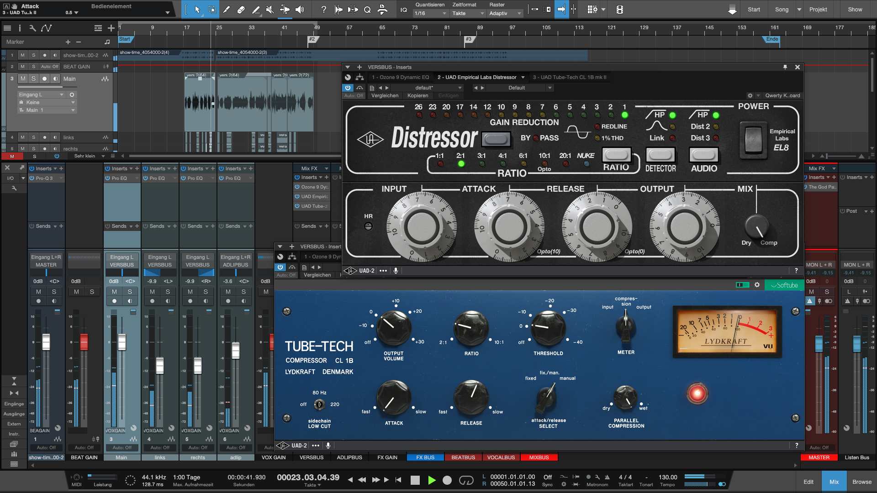Select the Eraser tool
Image resolution: width=877 pixels, height=493 pixels.
point(241,10)
